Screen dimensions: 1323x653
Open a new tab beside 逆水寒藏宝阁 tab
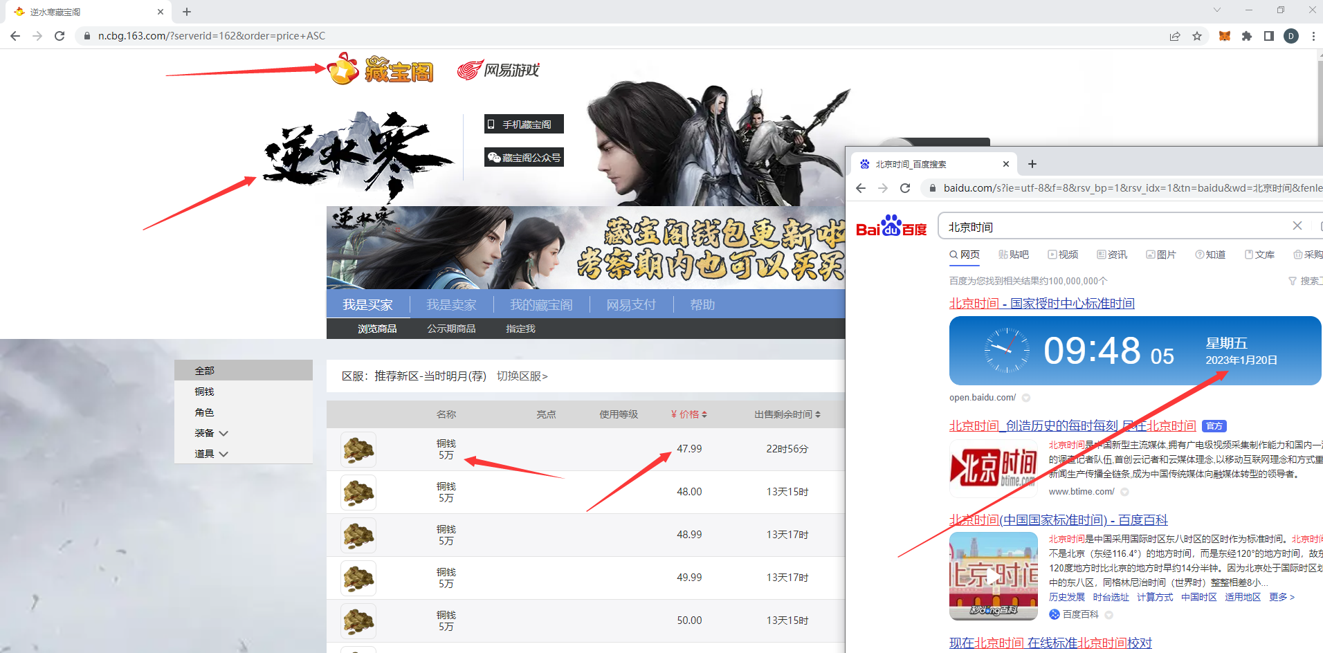[x=187, y=12]
